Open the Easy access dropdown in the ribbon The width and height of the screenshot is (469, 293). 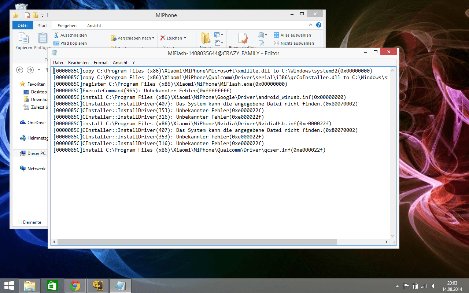pos(219,43)
